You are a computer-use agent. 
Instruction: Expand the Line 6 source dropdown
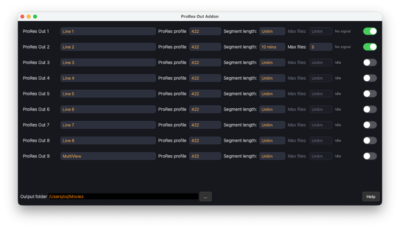108,109
